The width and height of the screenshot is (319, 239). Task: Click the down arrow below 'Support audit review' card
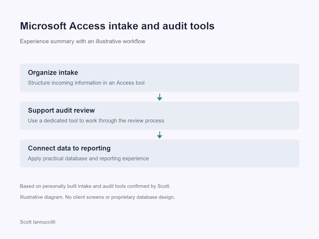pos(159,135)
